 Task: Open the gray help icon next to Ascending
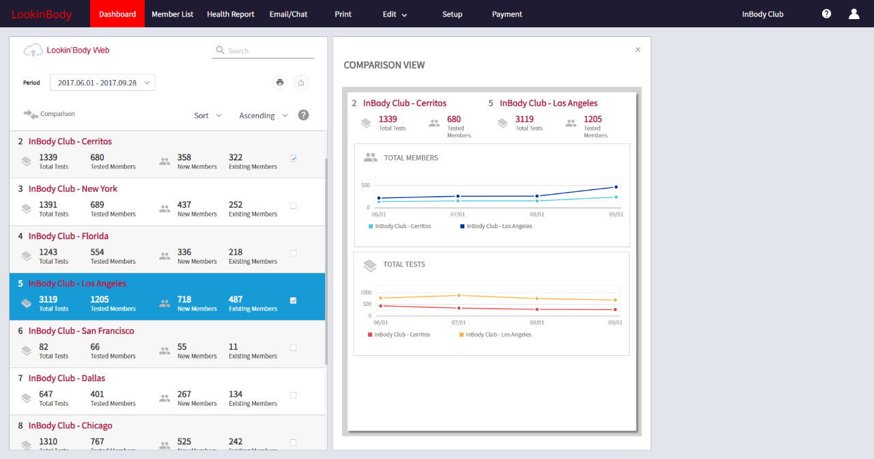click(x=303, y=115)
